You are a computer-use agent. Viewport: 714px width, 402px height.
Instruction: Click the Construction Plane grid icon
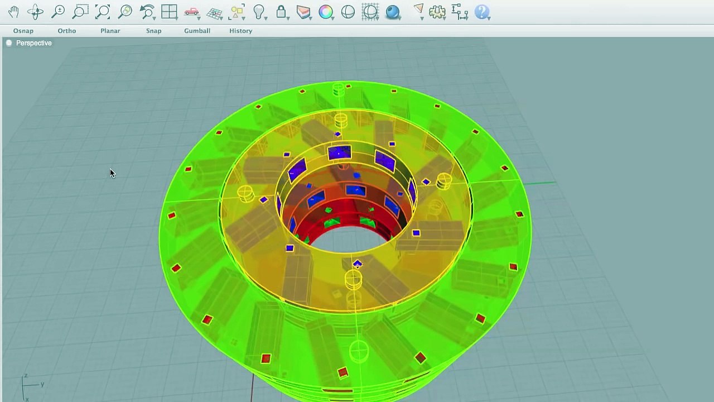[x=214, y=12]
